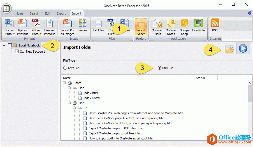
Task: Select 'Batch scratch RSS web pages' file
Action: (136, 113)
